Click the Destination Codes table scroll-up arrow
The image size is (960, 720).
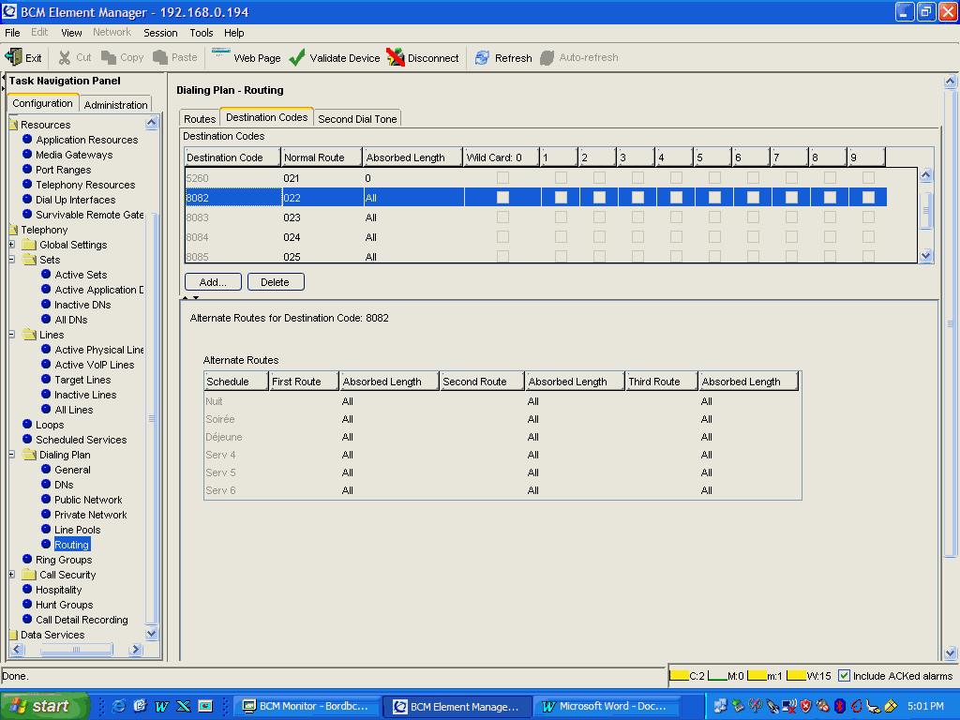(x=925, y=175)
